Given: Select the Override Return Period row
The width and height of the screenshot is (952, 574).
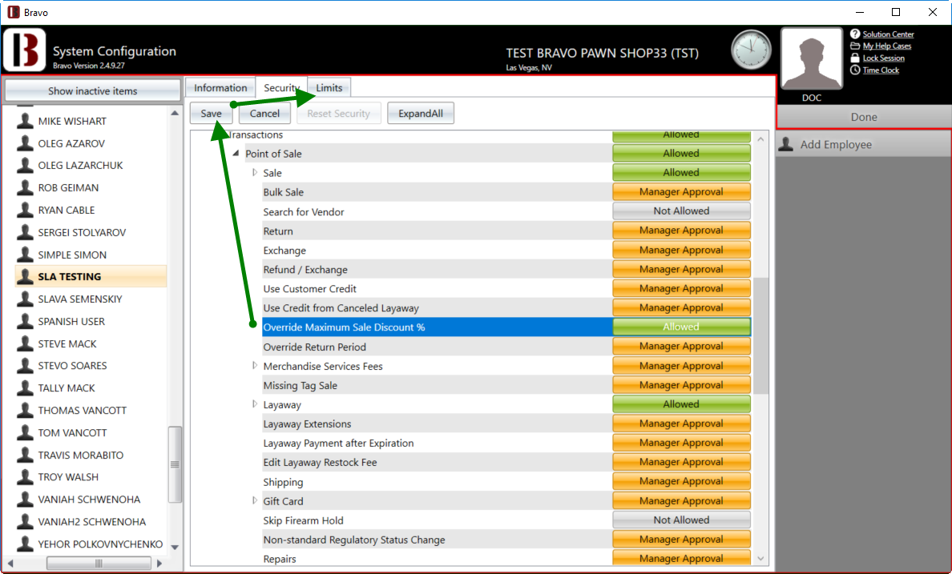Looking at the screenshot, I should tap(438, 347).
